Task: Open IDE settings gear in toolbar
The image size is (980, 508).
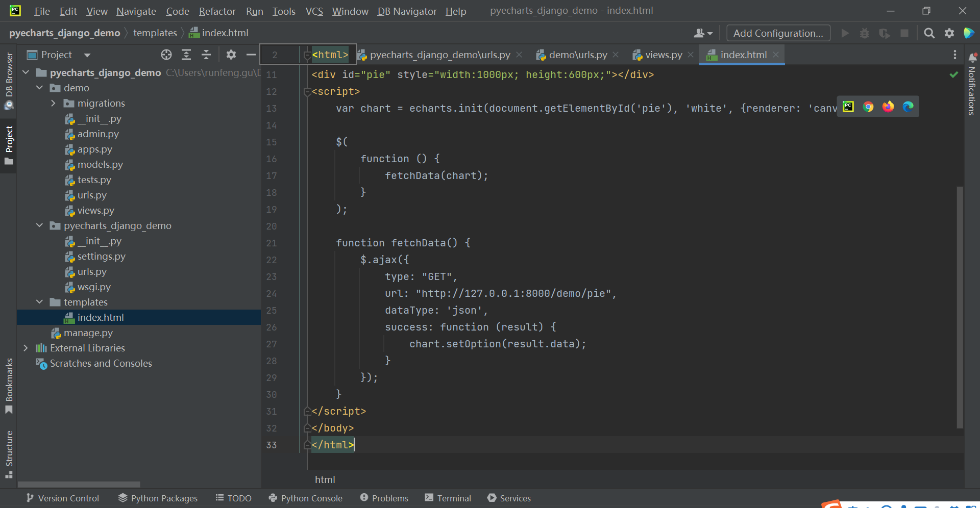Action: click(x=949, y=33)
